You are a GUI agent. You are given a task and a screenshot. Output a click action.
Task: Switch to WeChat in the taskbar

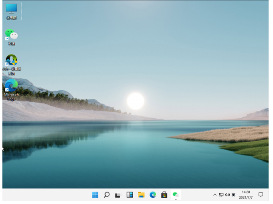[176, 195]
